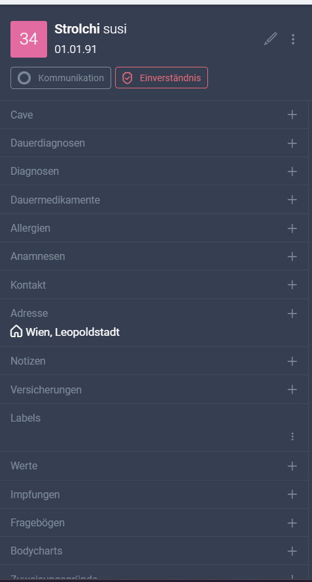Click the Einverständnis consent button
Image resolution: width=312 pixels, height=582 pixels.
click(x=162, y=78)
